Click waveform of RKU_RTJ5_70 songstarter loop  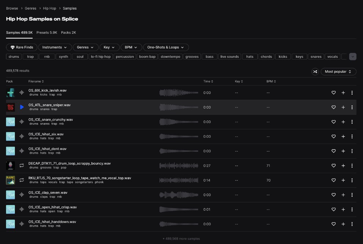pyautogui.click(x=179, y=180)
